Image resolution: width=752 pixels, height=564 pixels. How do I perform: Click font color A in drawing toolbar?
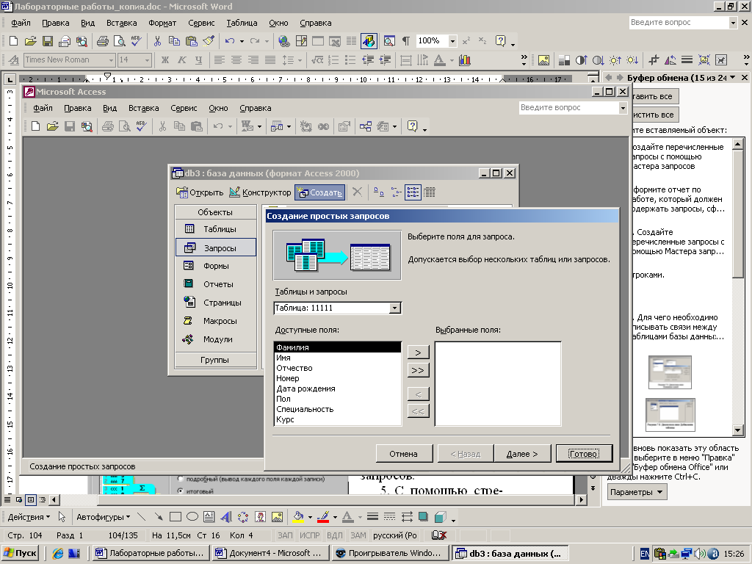[347, 517]
